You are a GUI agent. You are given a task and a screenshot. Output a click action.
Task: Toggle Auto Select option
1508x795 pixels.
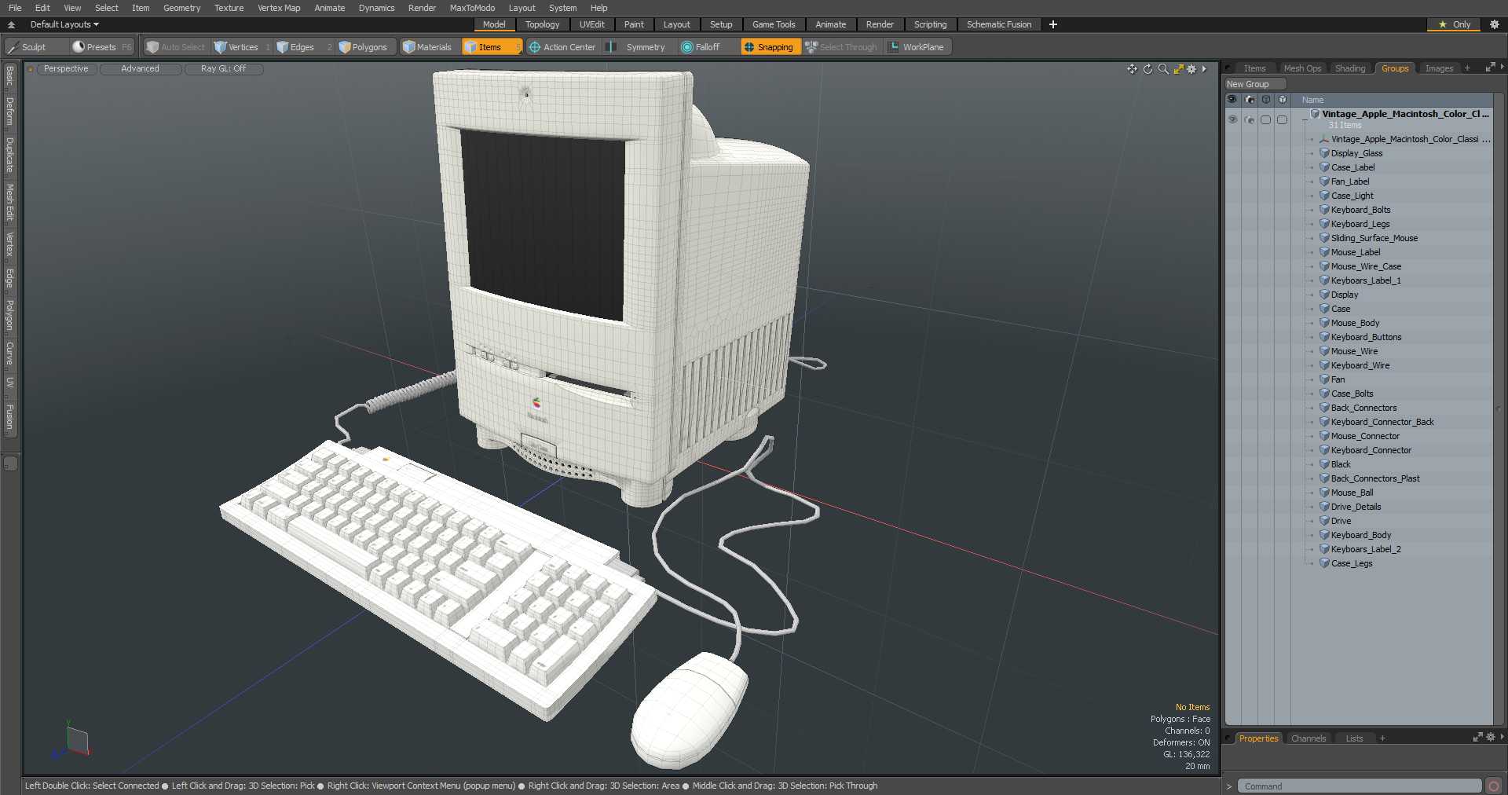(x=175, y=47)
